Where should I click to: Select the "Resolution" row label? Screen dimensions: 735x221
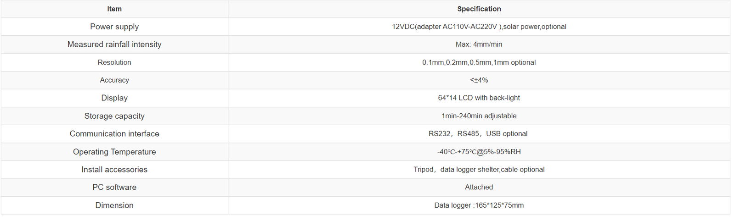click(114, 62)
